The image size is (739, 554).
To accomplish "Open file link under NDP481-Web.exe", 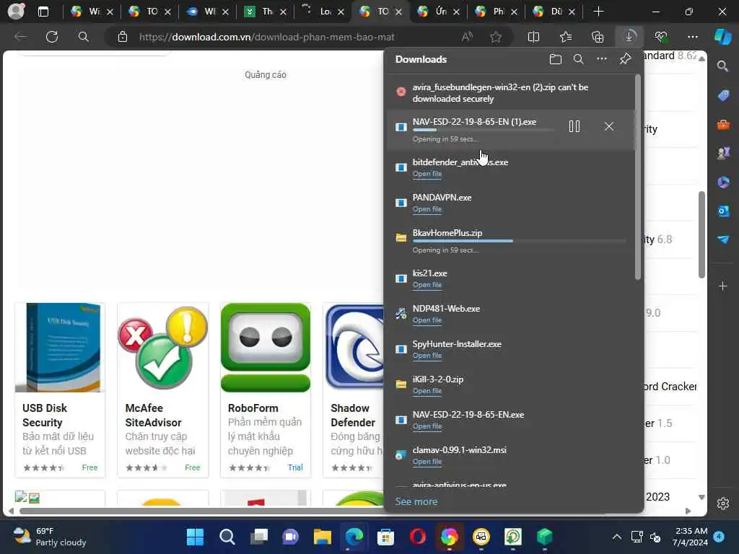I will (x=427, y=320).
